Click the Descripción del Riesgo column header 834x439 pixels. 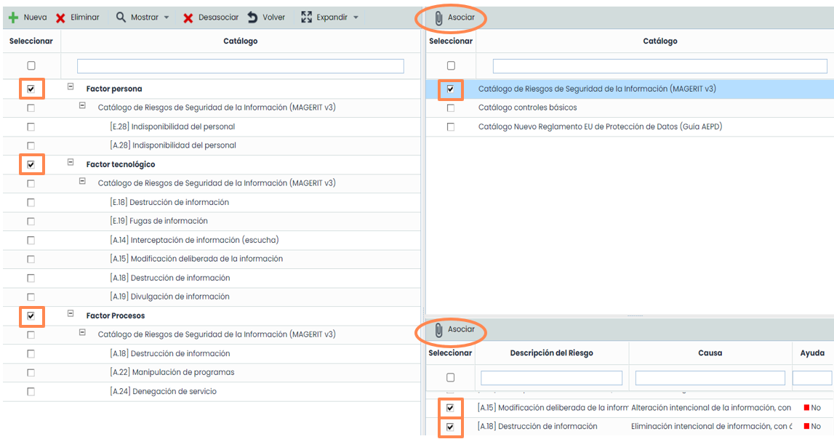click(551, 353)
